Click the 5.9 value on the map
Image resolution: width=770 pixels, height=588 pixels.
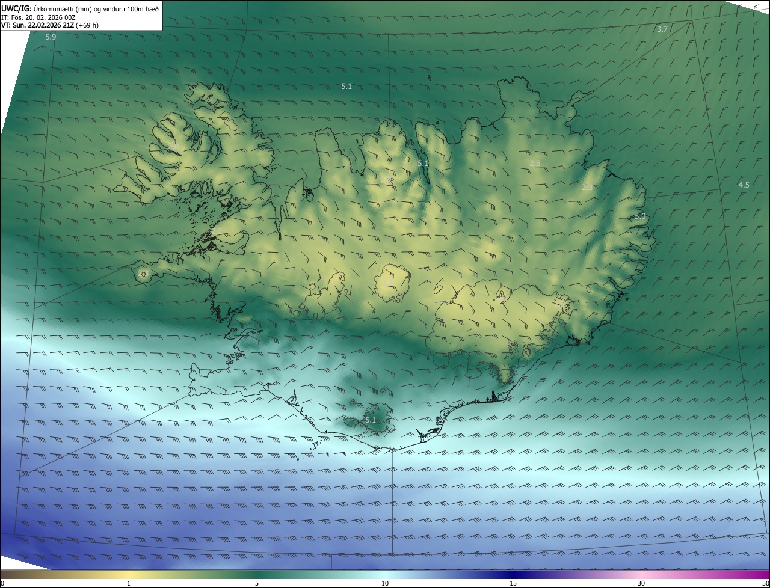click(x=51, y=37)
